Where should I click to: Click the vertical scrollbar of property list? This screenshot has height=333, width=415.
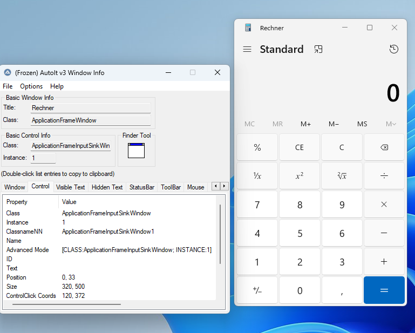[220, 234]
